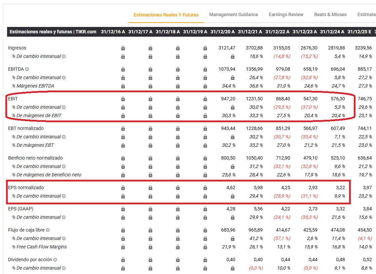This screenshot has width=376, height=274.
Task: Click lock icon for Flujo de caja libre in 31/12/16
Action: [123, 230]
